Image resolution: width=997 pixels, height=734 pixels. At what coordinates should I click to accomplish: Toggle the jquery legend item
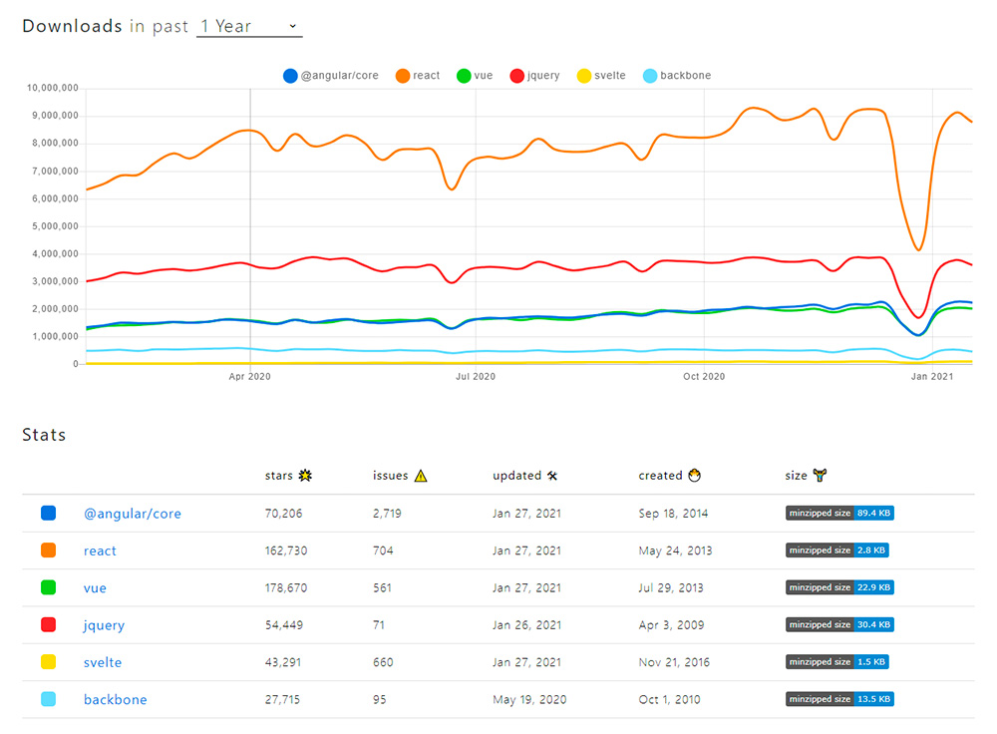tap(534, 76)
